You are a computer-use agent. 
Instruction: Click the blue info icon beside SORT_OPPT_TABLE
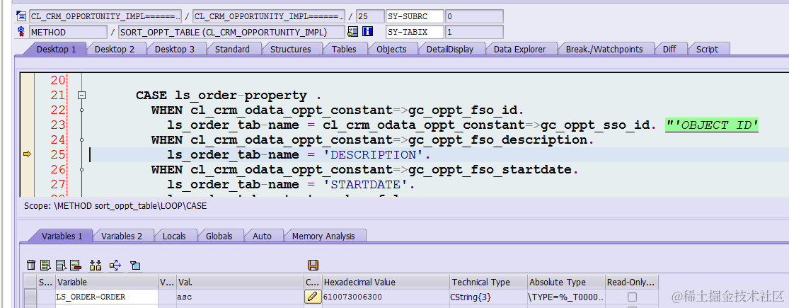coord(368,32)
